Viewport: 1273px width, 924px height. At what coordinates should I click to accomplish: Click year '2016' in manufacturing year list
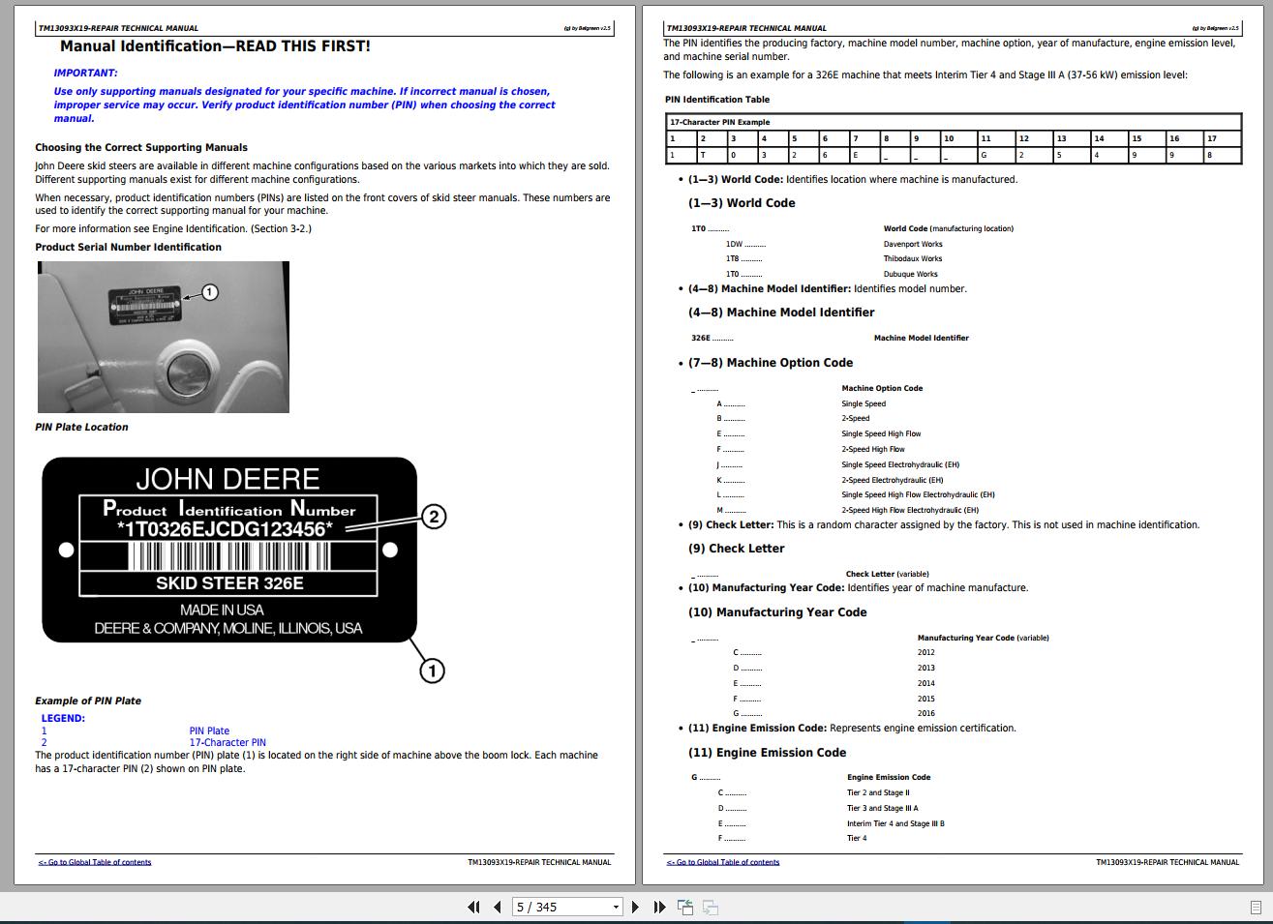click(926, 713)
